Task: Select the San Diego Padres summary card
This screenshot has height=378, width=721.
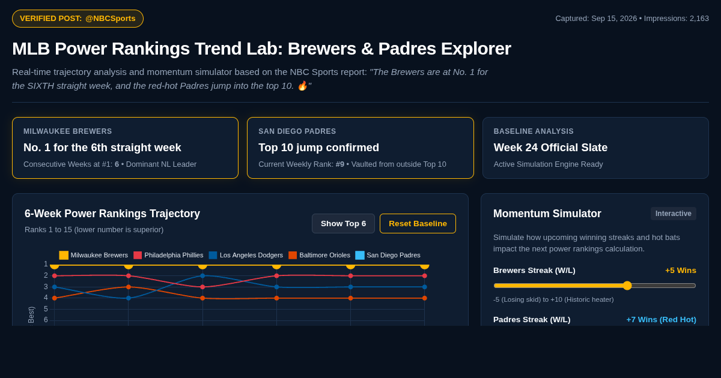Action: (x=360, y=148)
